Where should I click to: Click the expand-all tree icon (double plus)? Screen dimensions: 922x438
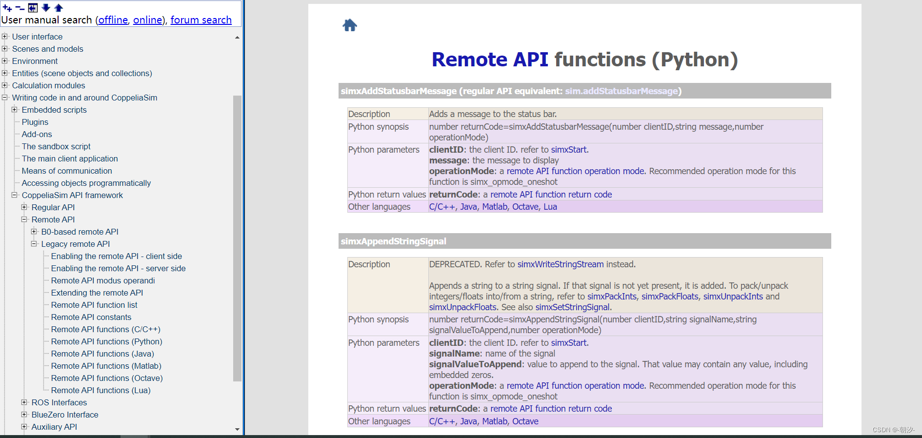point(7,8)
